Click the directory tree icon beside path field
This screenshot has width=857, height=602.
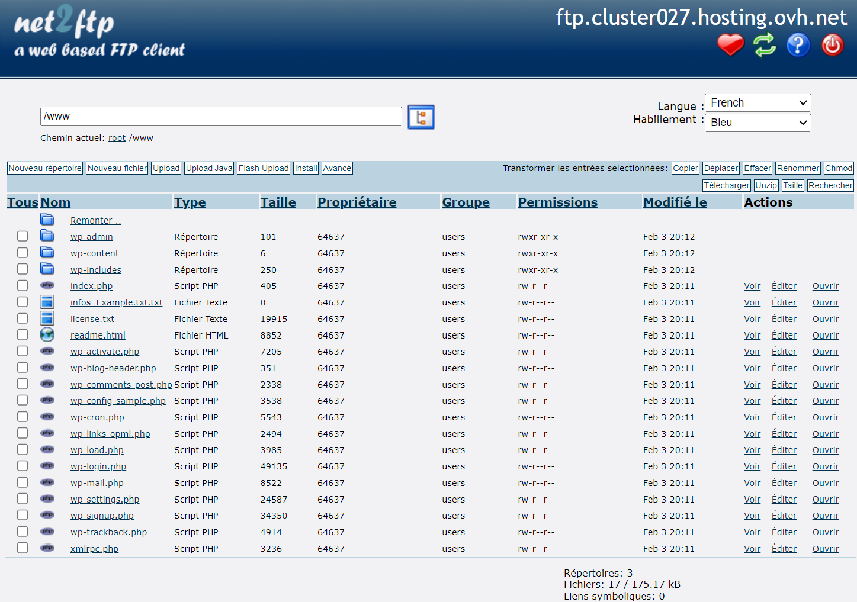pyautogui.click(x=421, y=117)
